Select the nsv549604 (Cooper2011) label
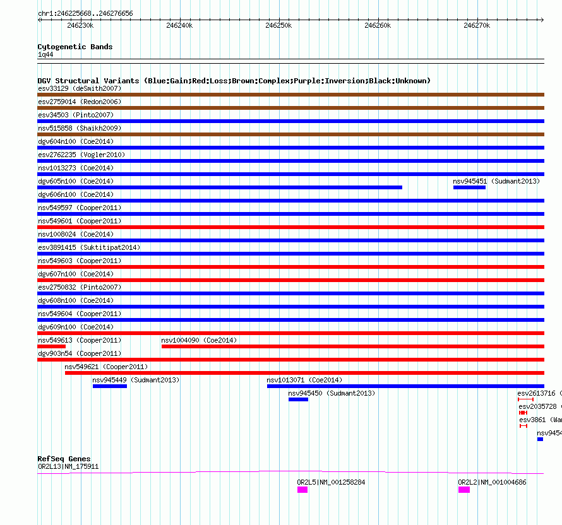Viewport: 562px width, 525px height. 80,314
